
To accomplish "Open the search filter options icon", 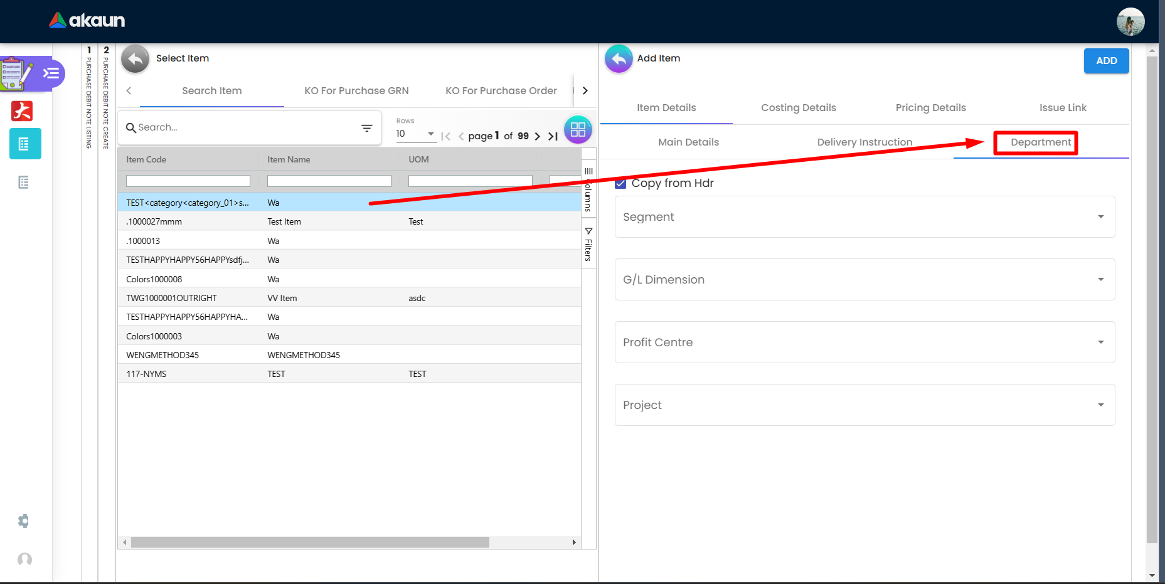I will [367, 128].
